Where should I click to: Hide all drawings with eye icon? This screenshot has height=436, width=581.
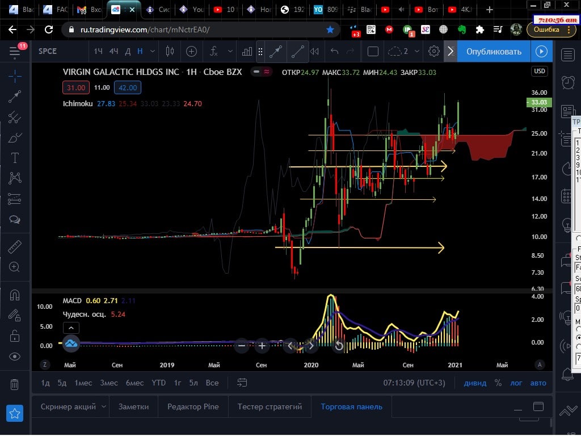[x=15, y=357]
